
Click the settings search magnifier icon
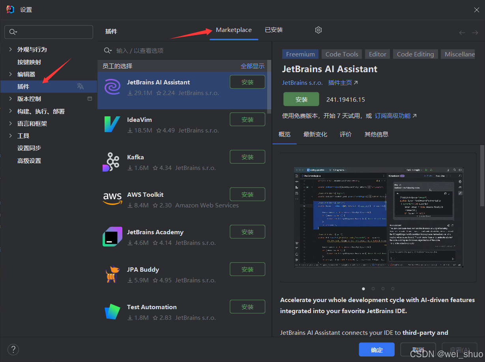[13, 32]
